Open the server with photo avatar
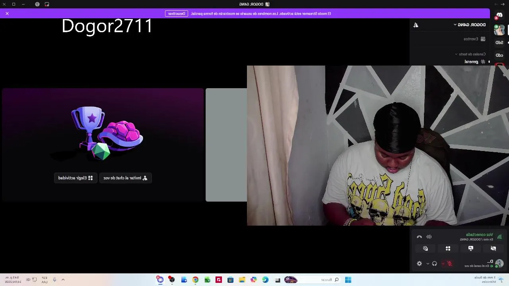 coord(499,29)
